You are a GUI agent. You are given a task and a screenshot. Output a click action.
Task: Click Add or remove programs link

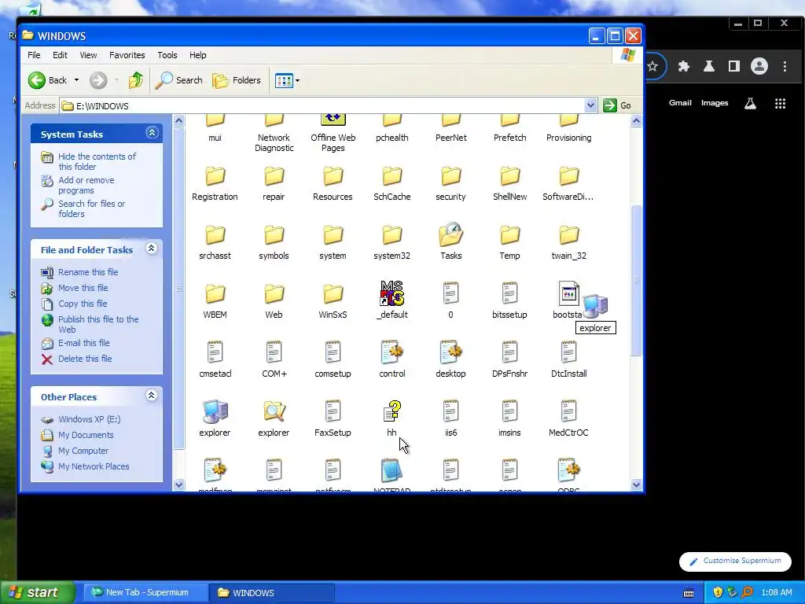click(86, 185)
